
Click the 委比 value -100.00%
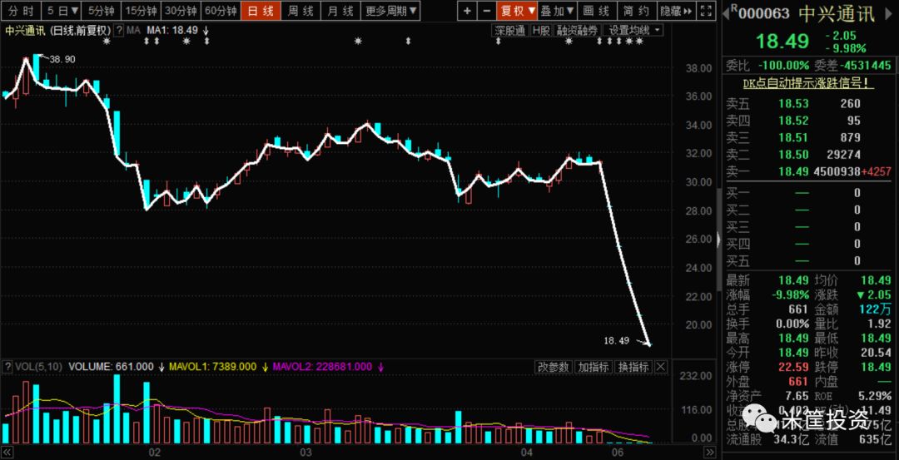[x=784, y=65]
